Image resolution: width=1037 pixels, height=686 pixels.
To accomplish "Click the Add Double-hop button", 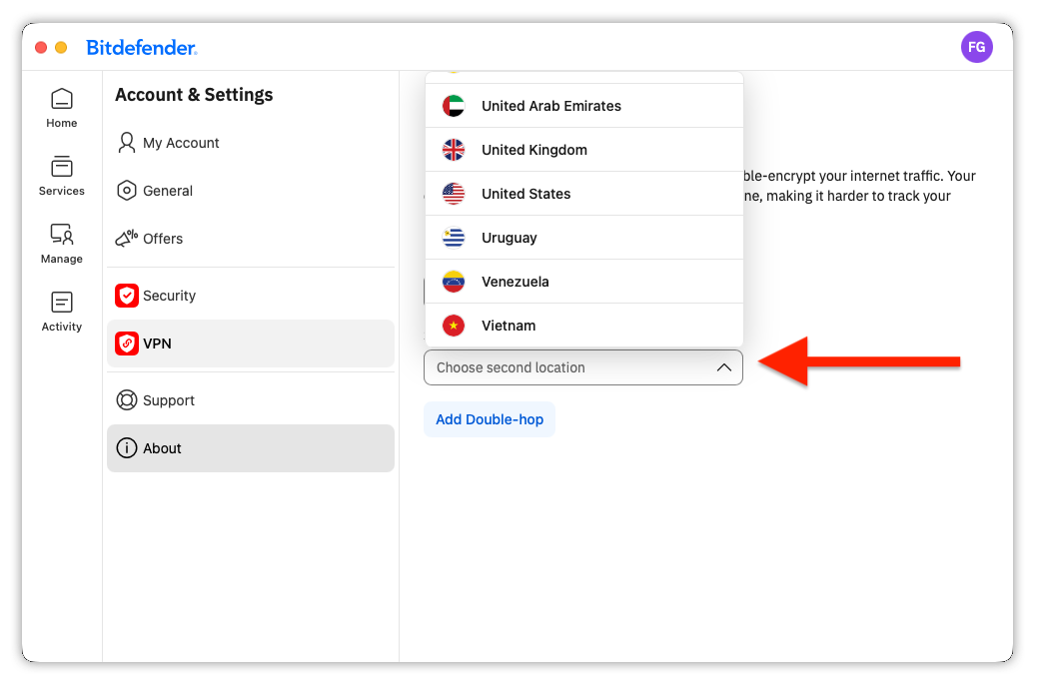I will (490, 419).
